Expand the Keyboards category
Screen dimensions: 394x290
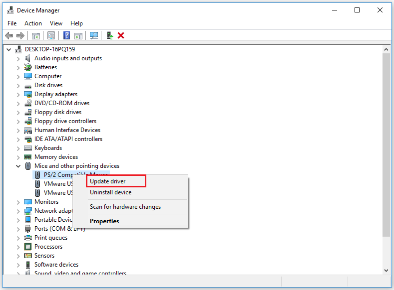tap(18, 148)
